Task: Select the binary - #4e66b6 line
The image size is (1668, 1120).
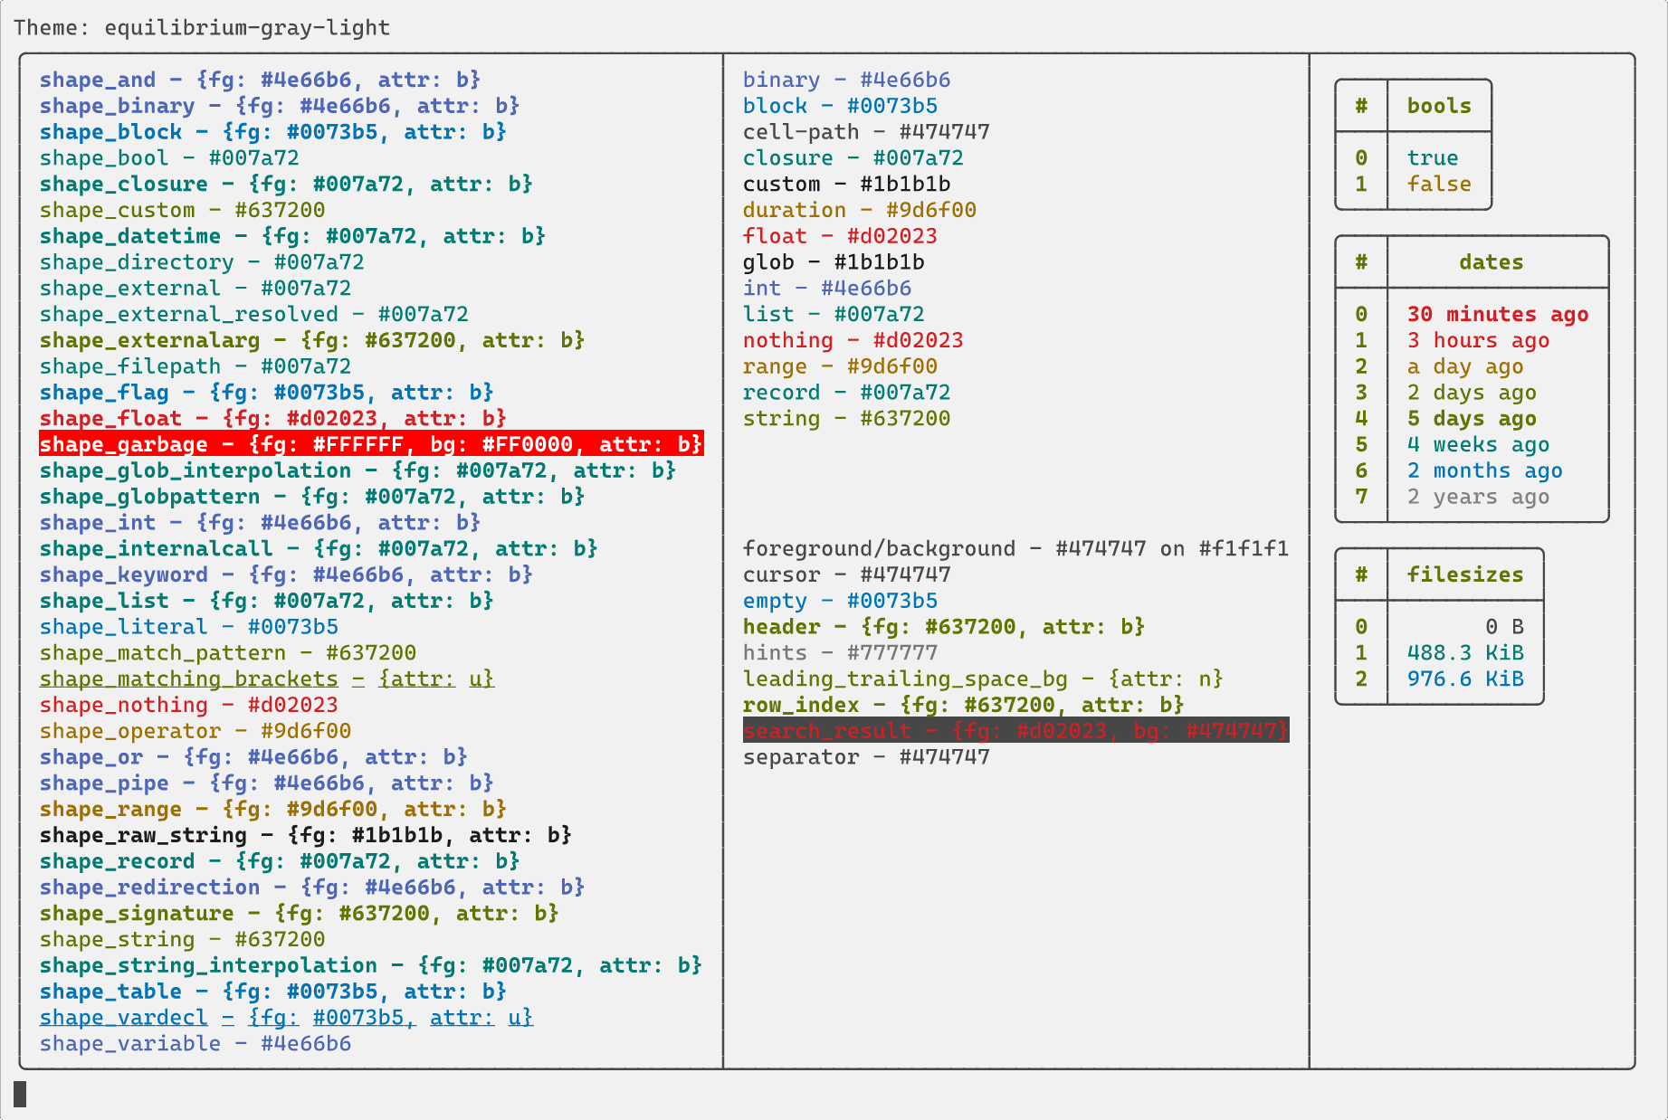Action: [847, 80]
